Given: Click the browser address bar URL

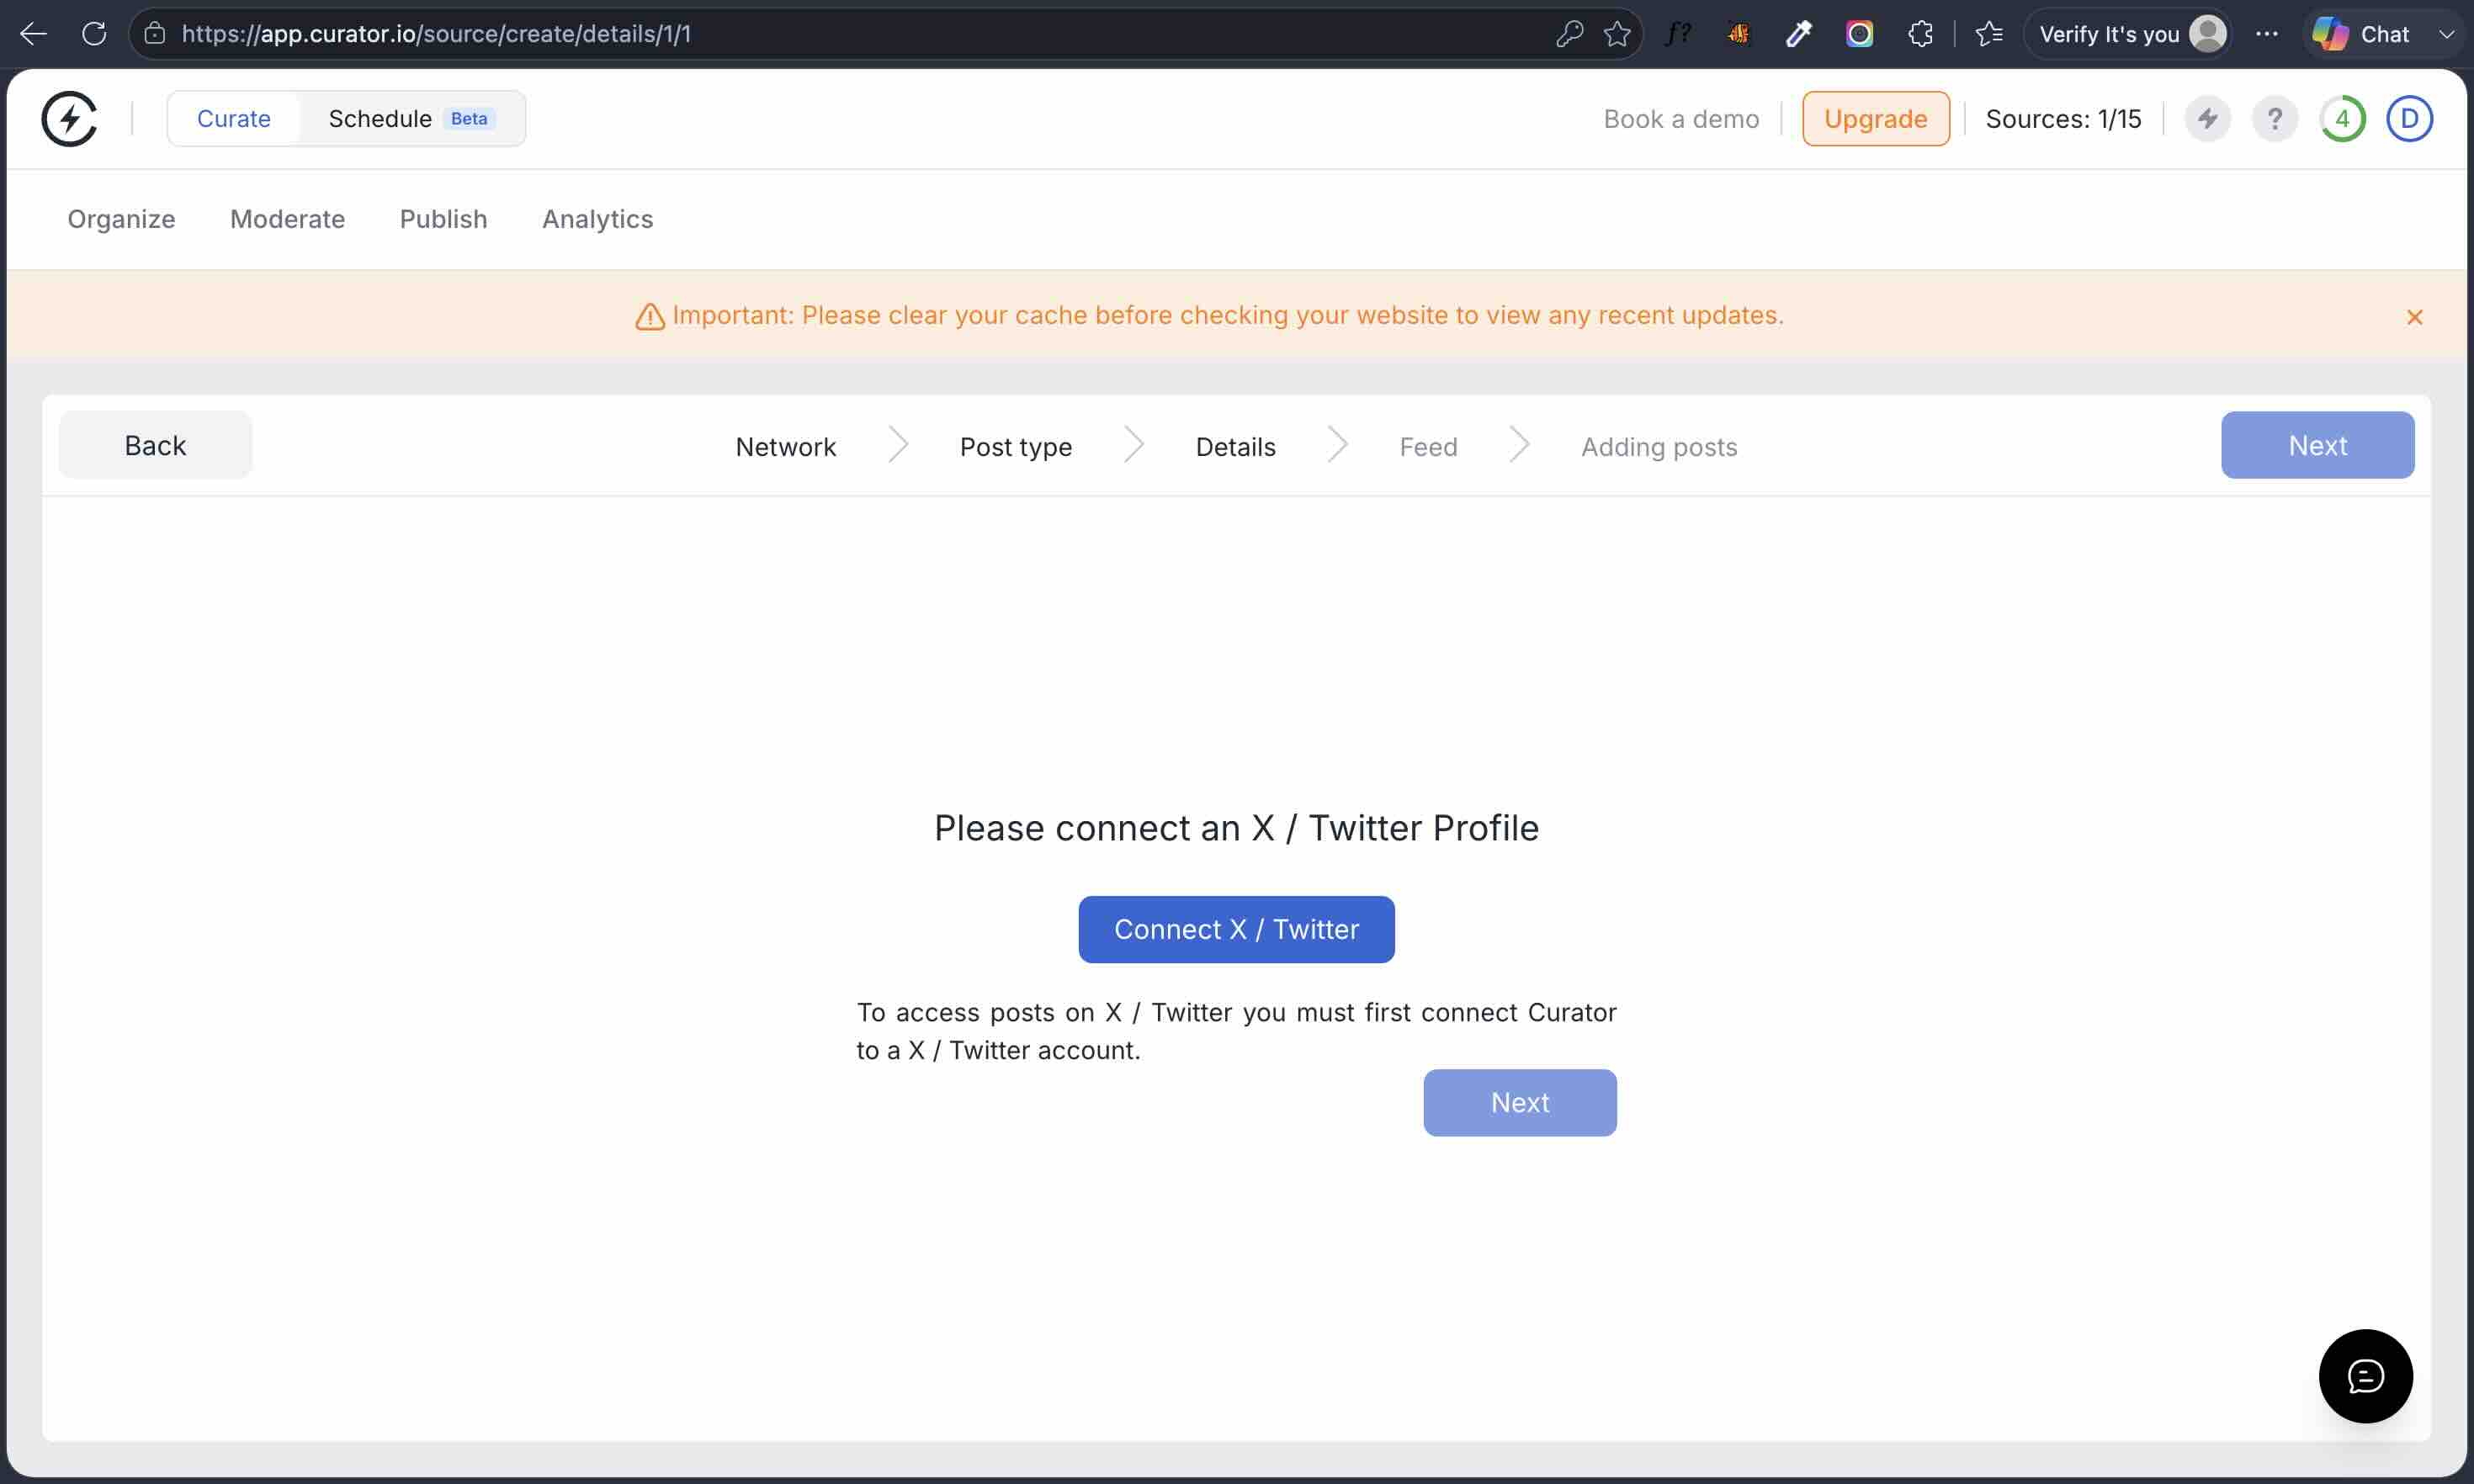Looking at the screenshot, I should (436, 34).
